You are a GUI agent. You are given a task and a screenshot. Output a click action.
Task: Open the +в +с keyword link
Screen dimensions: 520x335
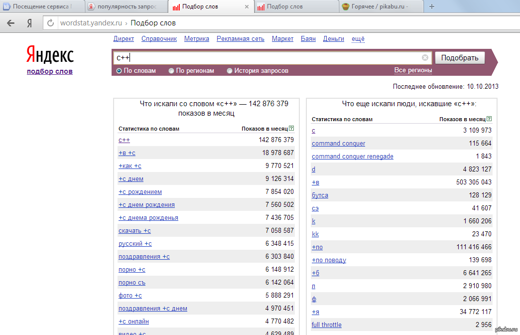point(127,153)
